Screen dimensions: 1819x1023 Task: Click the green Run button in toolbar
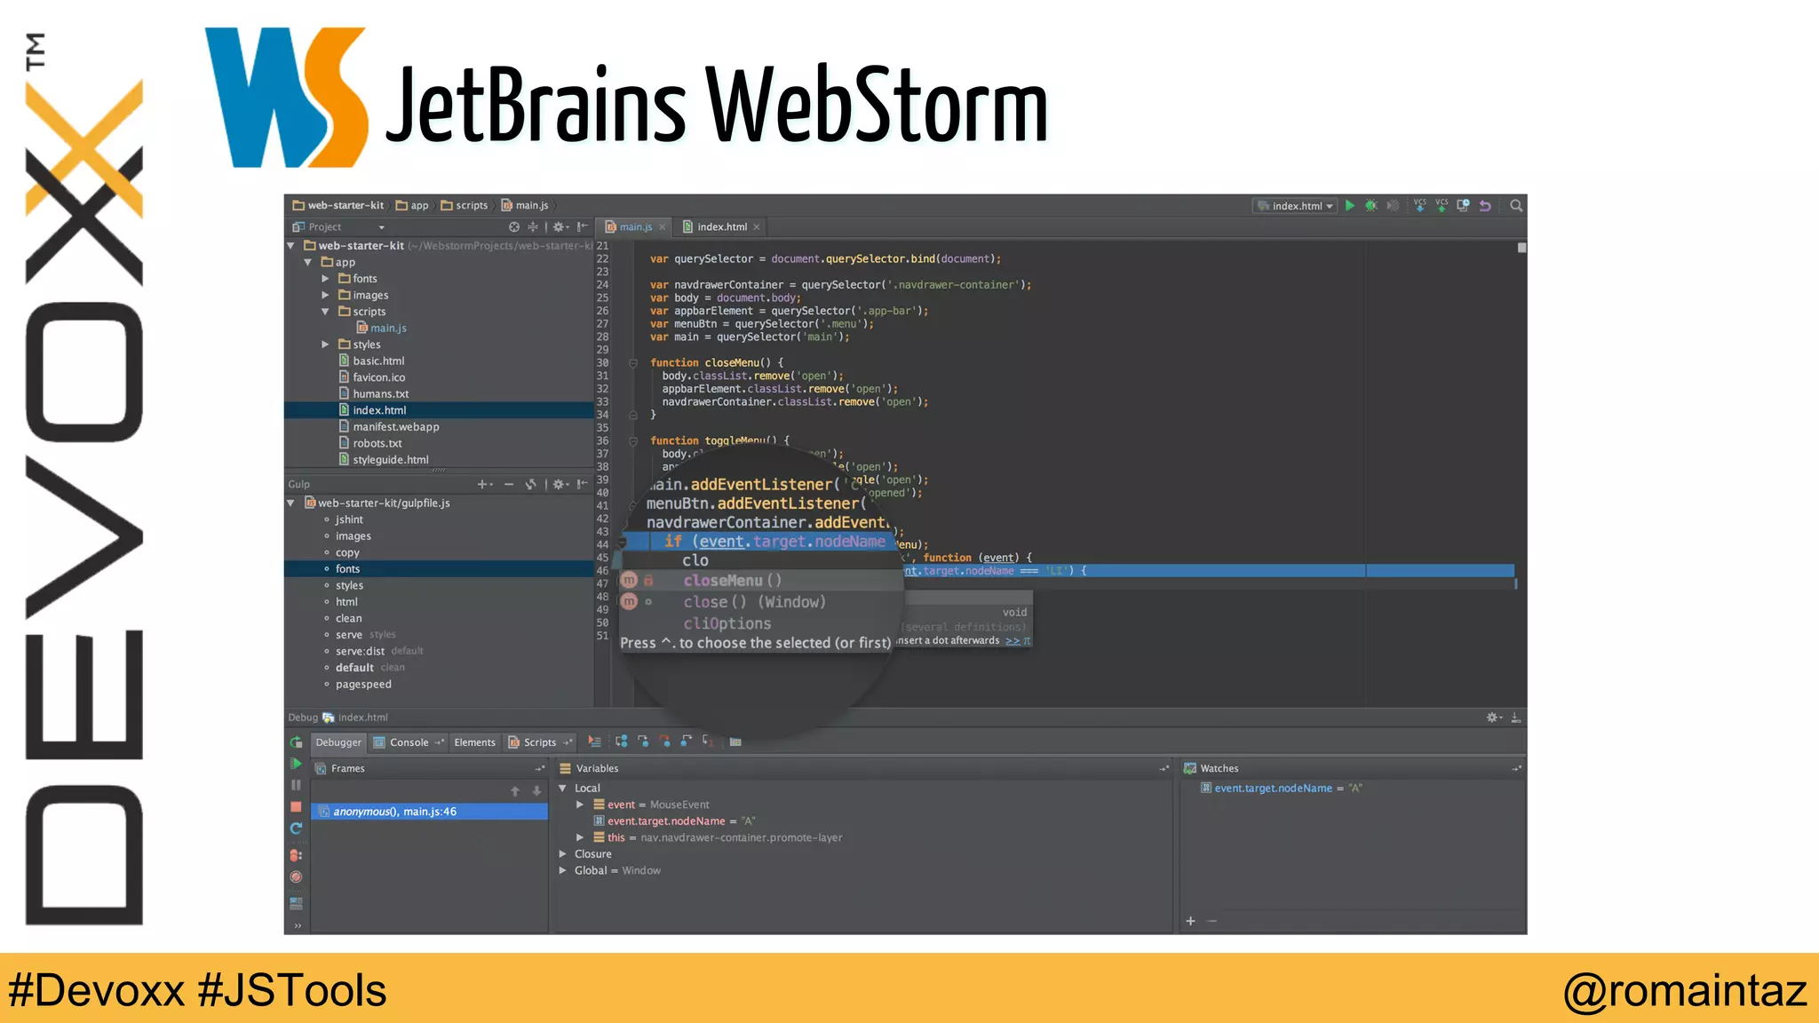click(1350, 205)
